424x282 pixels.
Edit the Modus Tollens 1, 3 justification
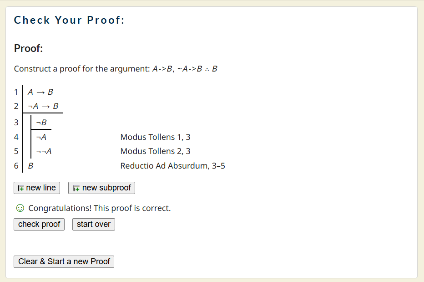pos(155,137)
